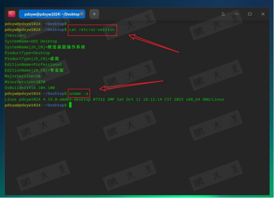Open a new tab with plus button
274x198 pixels.
point(94,14)
